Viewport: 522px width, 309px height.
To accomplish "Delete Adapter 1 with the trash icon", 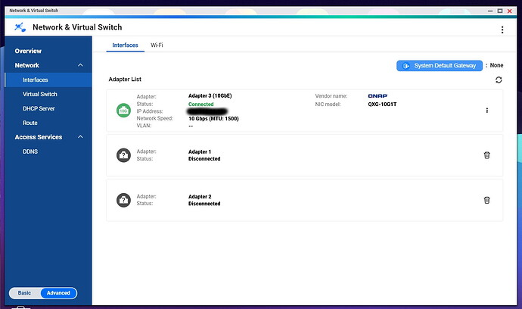I will (486, 155).
